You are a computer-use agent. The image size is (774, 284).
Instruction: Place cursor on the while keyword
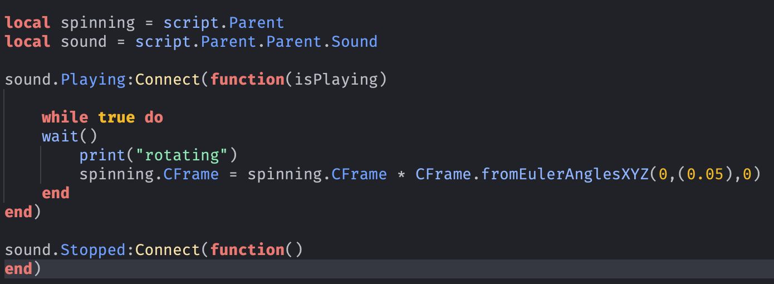click(x=65, y=117)
